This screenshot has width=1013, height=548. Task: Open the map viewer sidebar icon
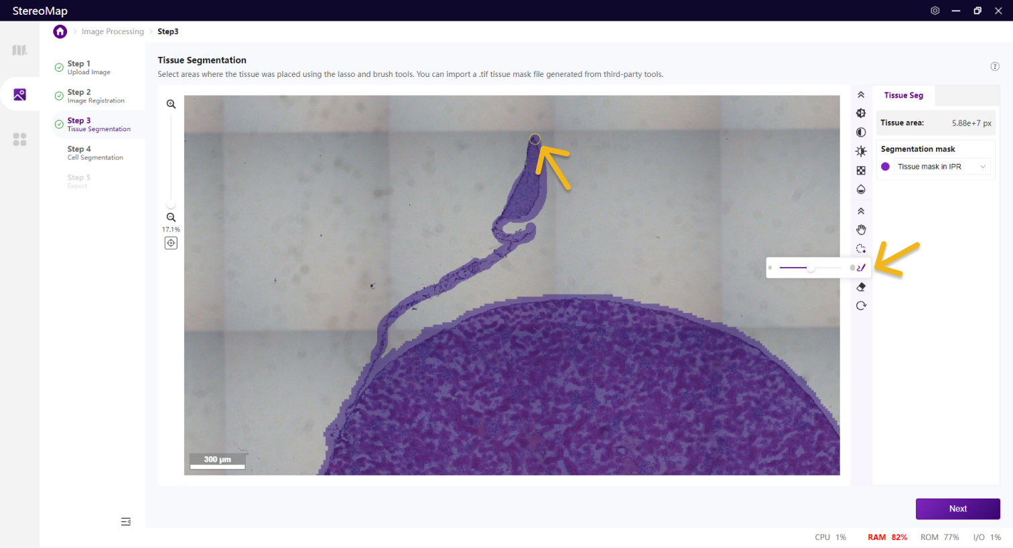point(19,50)
